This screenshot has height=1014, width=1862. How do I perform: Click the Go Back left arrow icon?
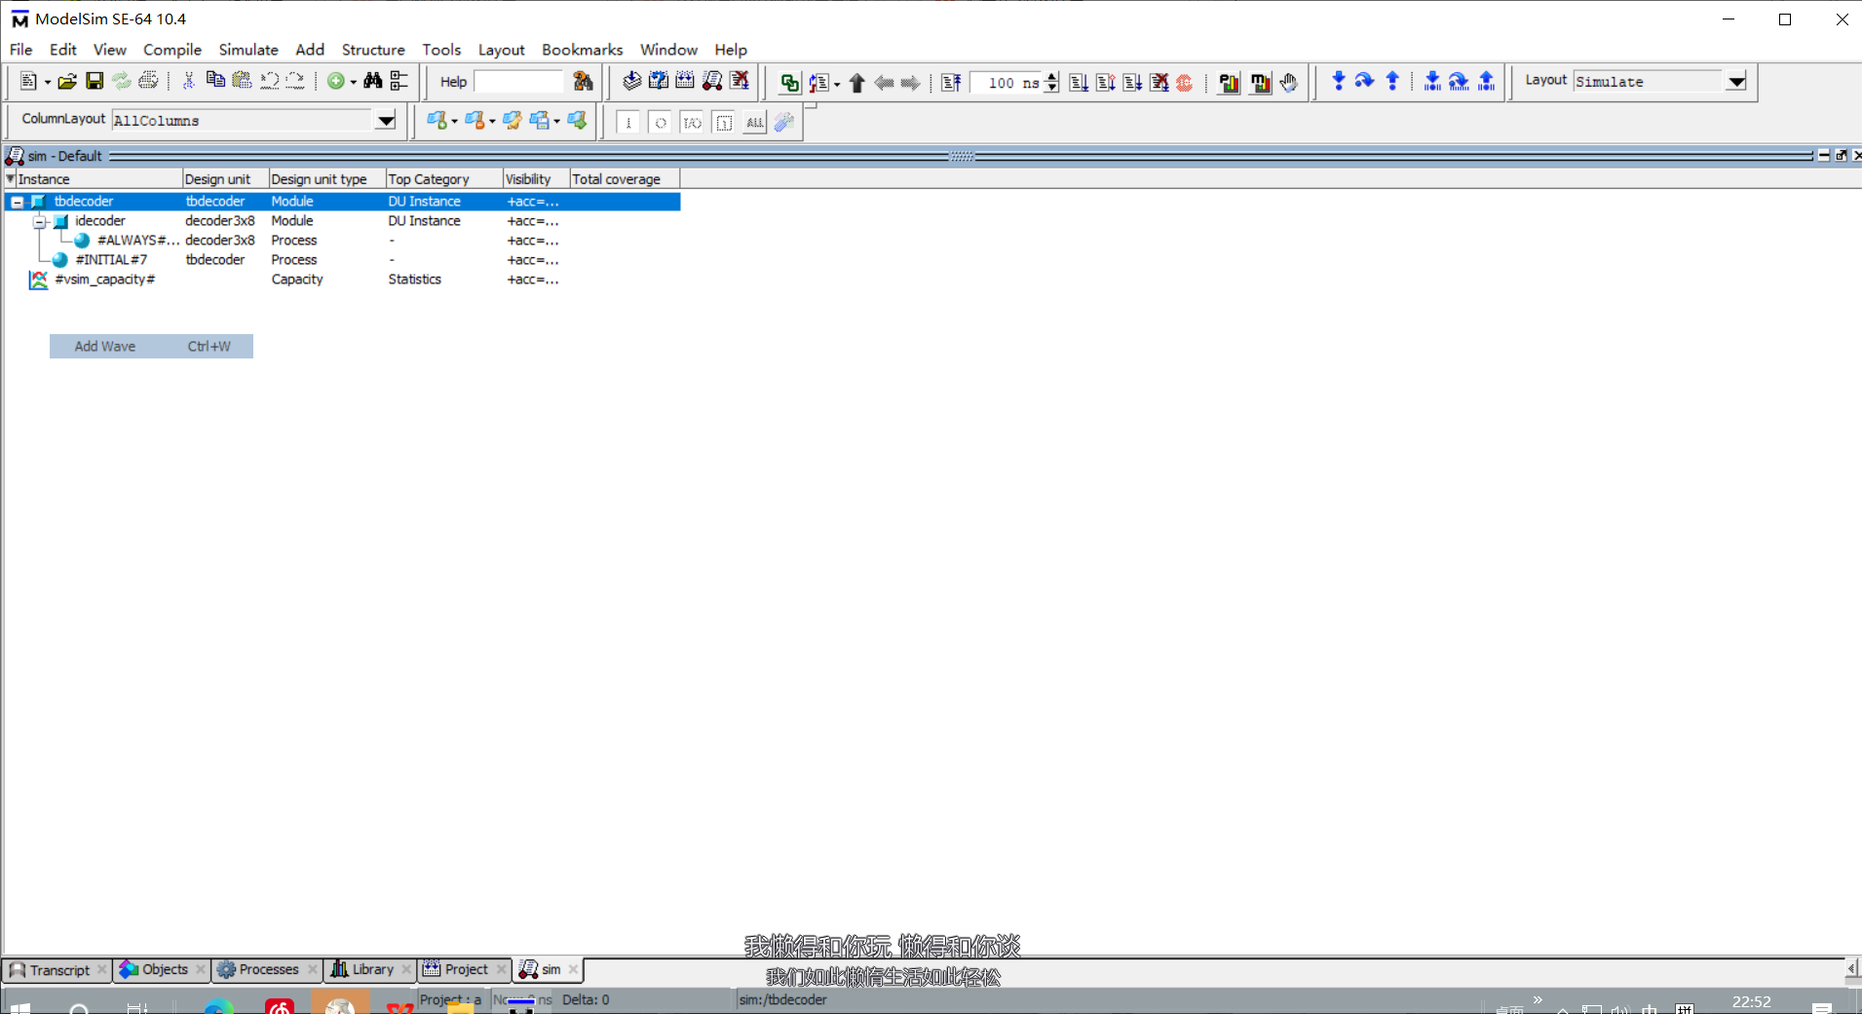coord(884,83)
